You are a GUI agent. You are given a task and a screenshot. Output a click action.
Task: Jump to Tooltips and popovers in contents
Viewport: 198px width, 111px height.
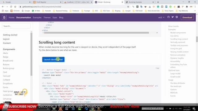[x=179, y=45]
